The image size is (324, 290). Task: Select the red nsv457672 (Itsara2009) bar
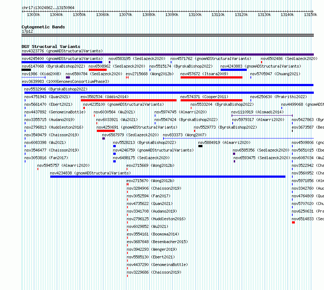point(212,77)
